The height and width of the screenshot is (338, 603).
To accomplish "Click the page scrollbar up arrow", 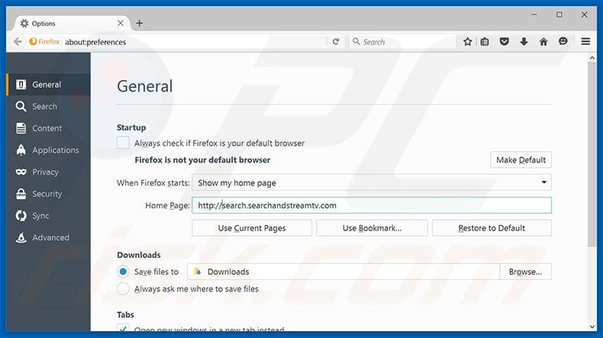I will coord(592,58).
